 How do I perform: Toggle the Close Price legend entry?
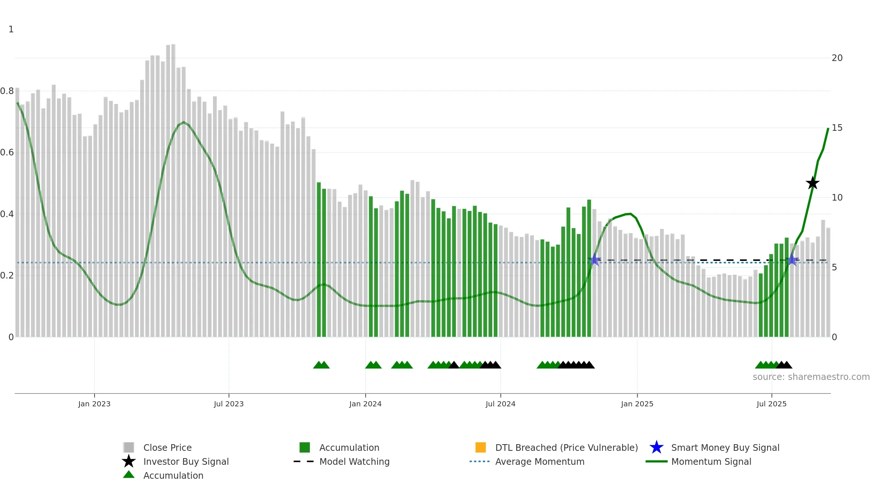click(x=158, y=448)
